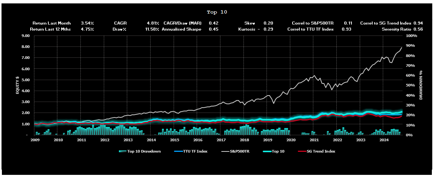This screenshot has height=176, width=433.
Task: Select the Annualised Sharpe value 0.45
Action: coord(213,29)
